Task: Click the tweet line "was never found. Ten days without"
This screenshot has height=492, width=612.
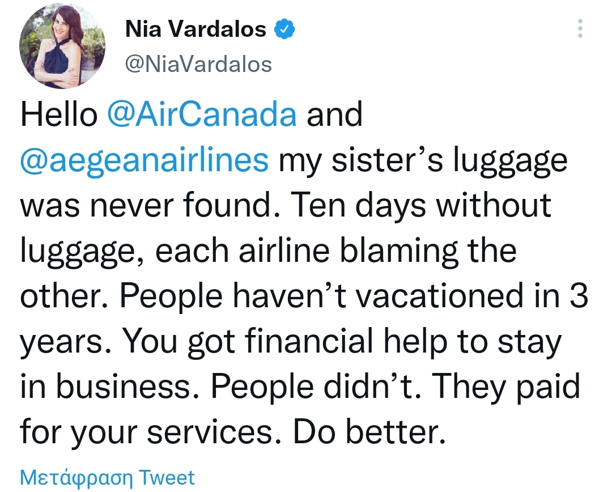Action: [286, 205]
